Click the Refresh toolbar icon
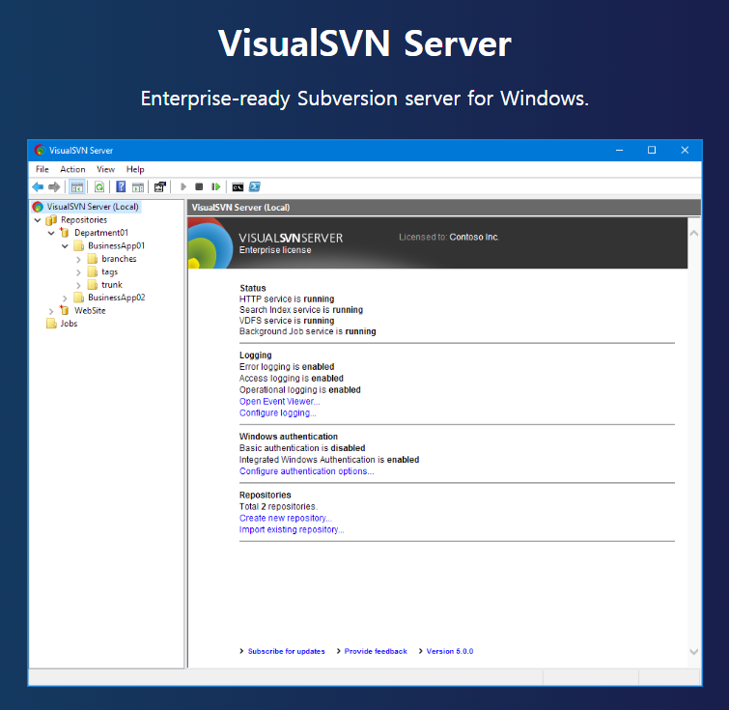Viewport: 729px width, 710px height. click(x=99, y=187)
